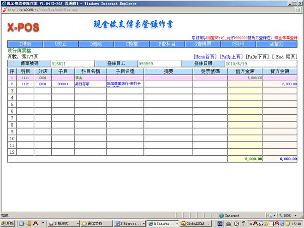Screen dimensions: 304x228
Task: Click the 傳票號碼 field showing 016611
Action: (x=72, y=64)
